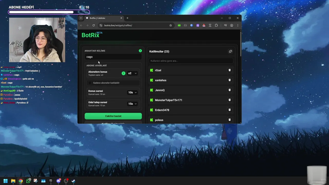Close the BotRix | Cekilisler tab
329x185 pixels.
click(x=121, y=18)
